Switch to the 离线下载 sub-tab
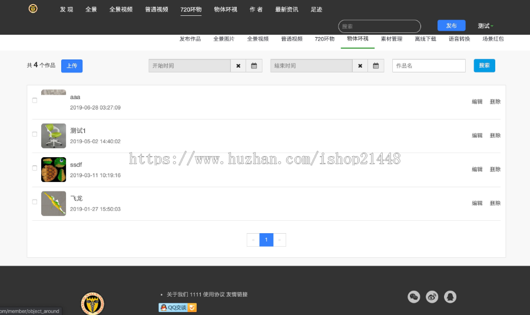 [x=425, y=39]
